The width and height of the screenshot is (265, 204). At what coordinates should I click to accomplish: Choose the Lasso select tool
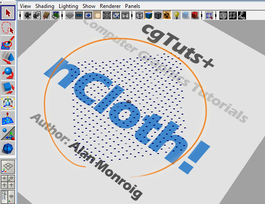click(8, 28)
